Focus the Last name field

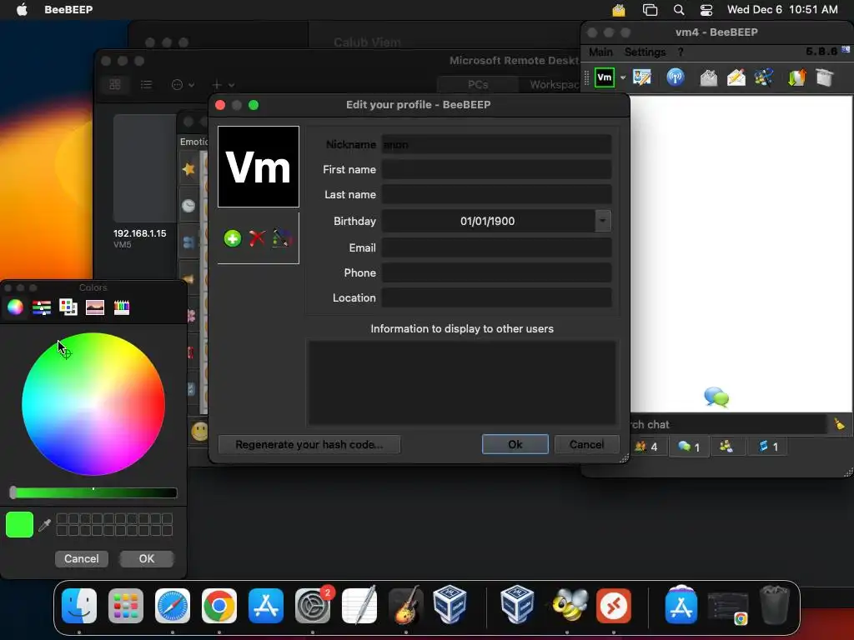pos(496,195)
